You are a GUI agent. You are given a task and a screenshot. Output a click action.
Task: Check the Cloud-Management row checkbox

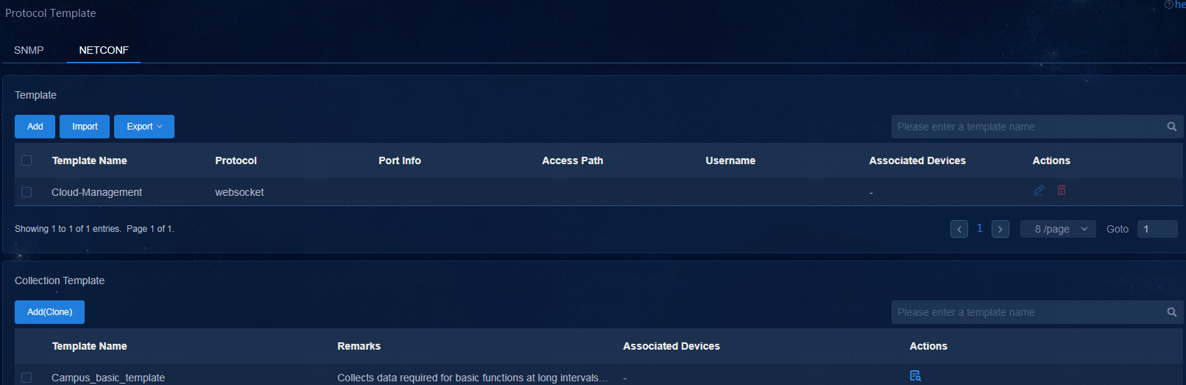[x=27, y=192]
